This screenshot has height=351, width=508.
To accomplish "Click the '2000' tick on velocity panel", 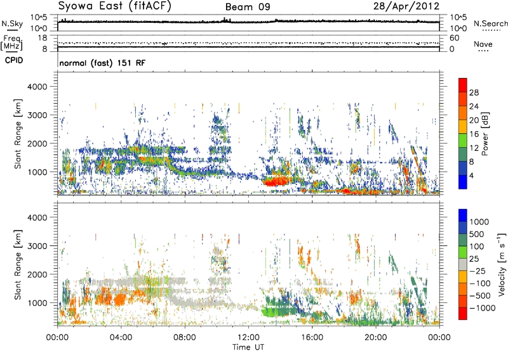I will (x=37, y=274).
